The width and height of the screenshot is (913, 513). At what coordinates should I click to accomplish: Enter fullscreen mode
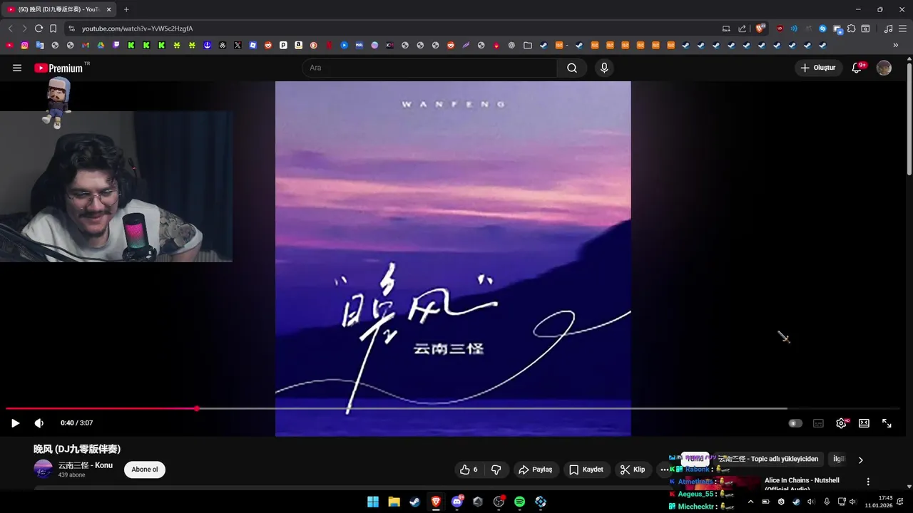[887, 423]
